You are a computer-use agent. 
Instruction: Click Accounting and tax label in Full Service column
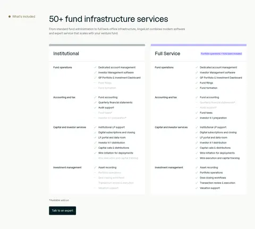pyautogui.click(x=166, y=97)
